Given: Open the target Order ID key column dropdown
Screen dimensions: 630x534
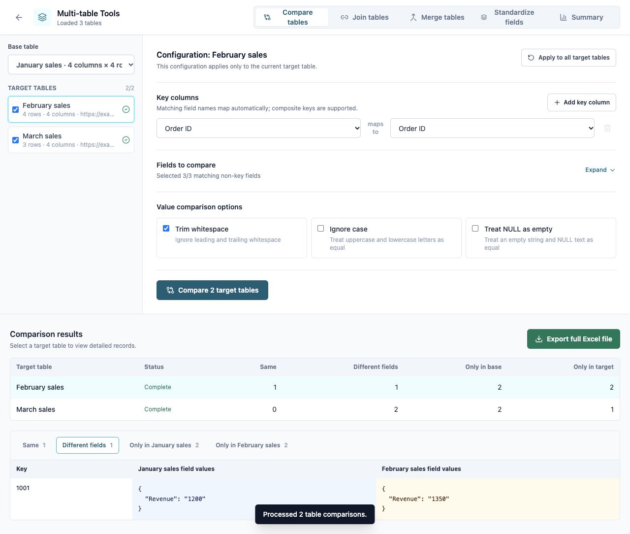Looking at the screenshot, I should click(492, 128).
